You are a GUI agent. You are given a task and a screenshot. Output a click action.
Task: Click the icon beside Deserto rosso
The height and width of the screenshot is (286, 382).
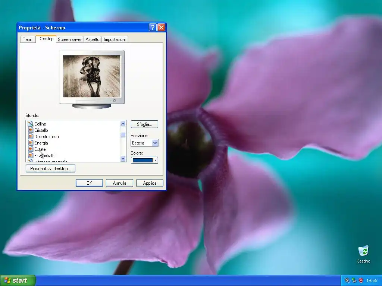click(x=31, y=136)
